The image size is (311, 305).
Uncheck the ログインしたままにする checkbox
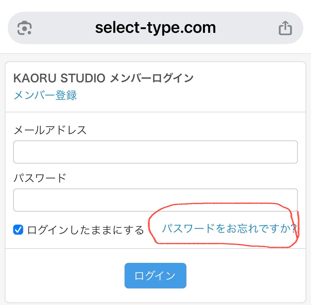18,230
